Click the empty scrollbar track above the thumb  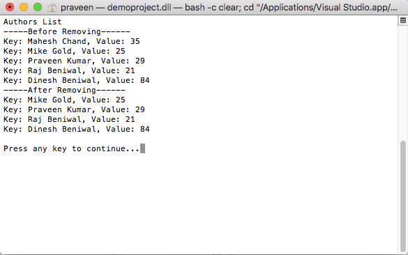point(403,83)
